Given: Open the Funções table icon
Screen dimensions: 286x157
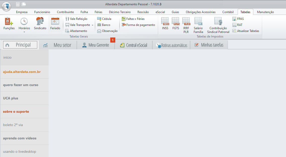Looking at the screenshot, I should (9, 21).
